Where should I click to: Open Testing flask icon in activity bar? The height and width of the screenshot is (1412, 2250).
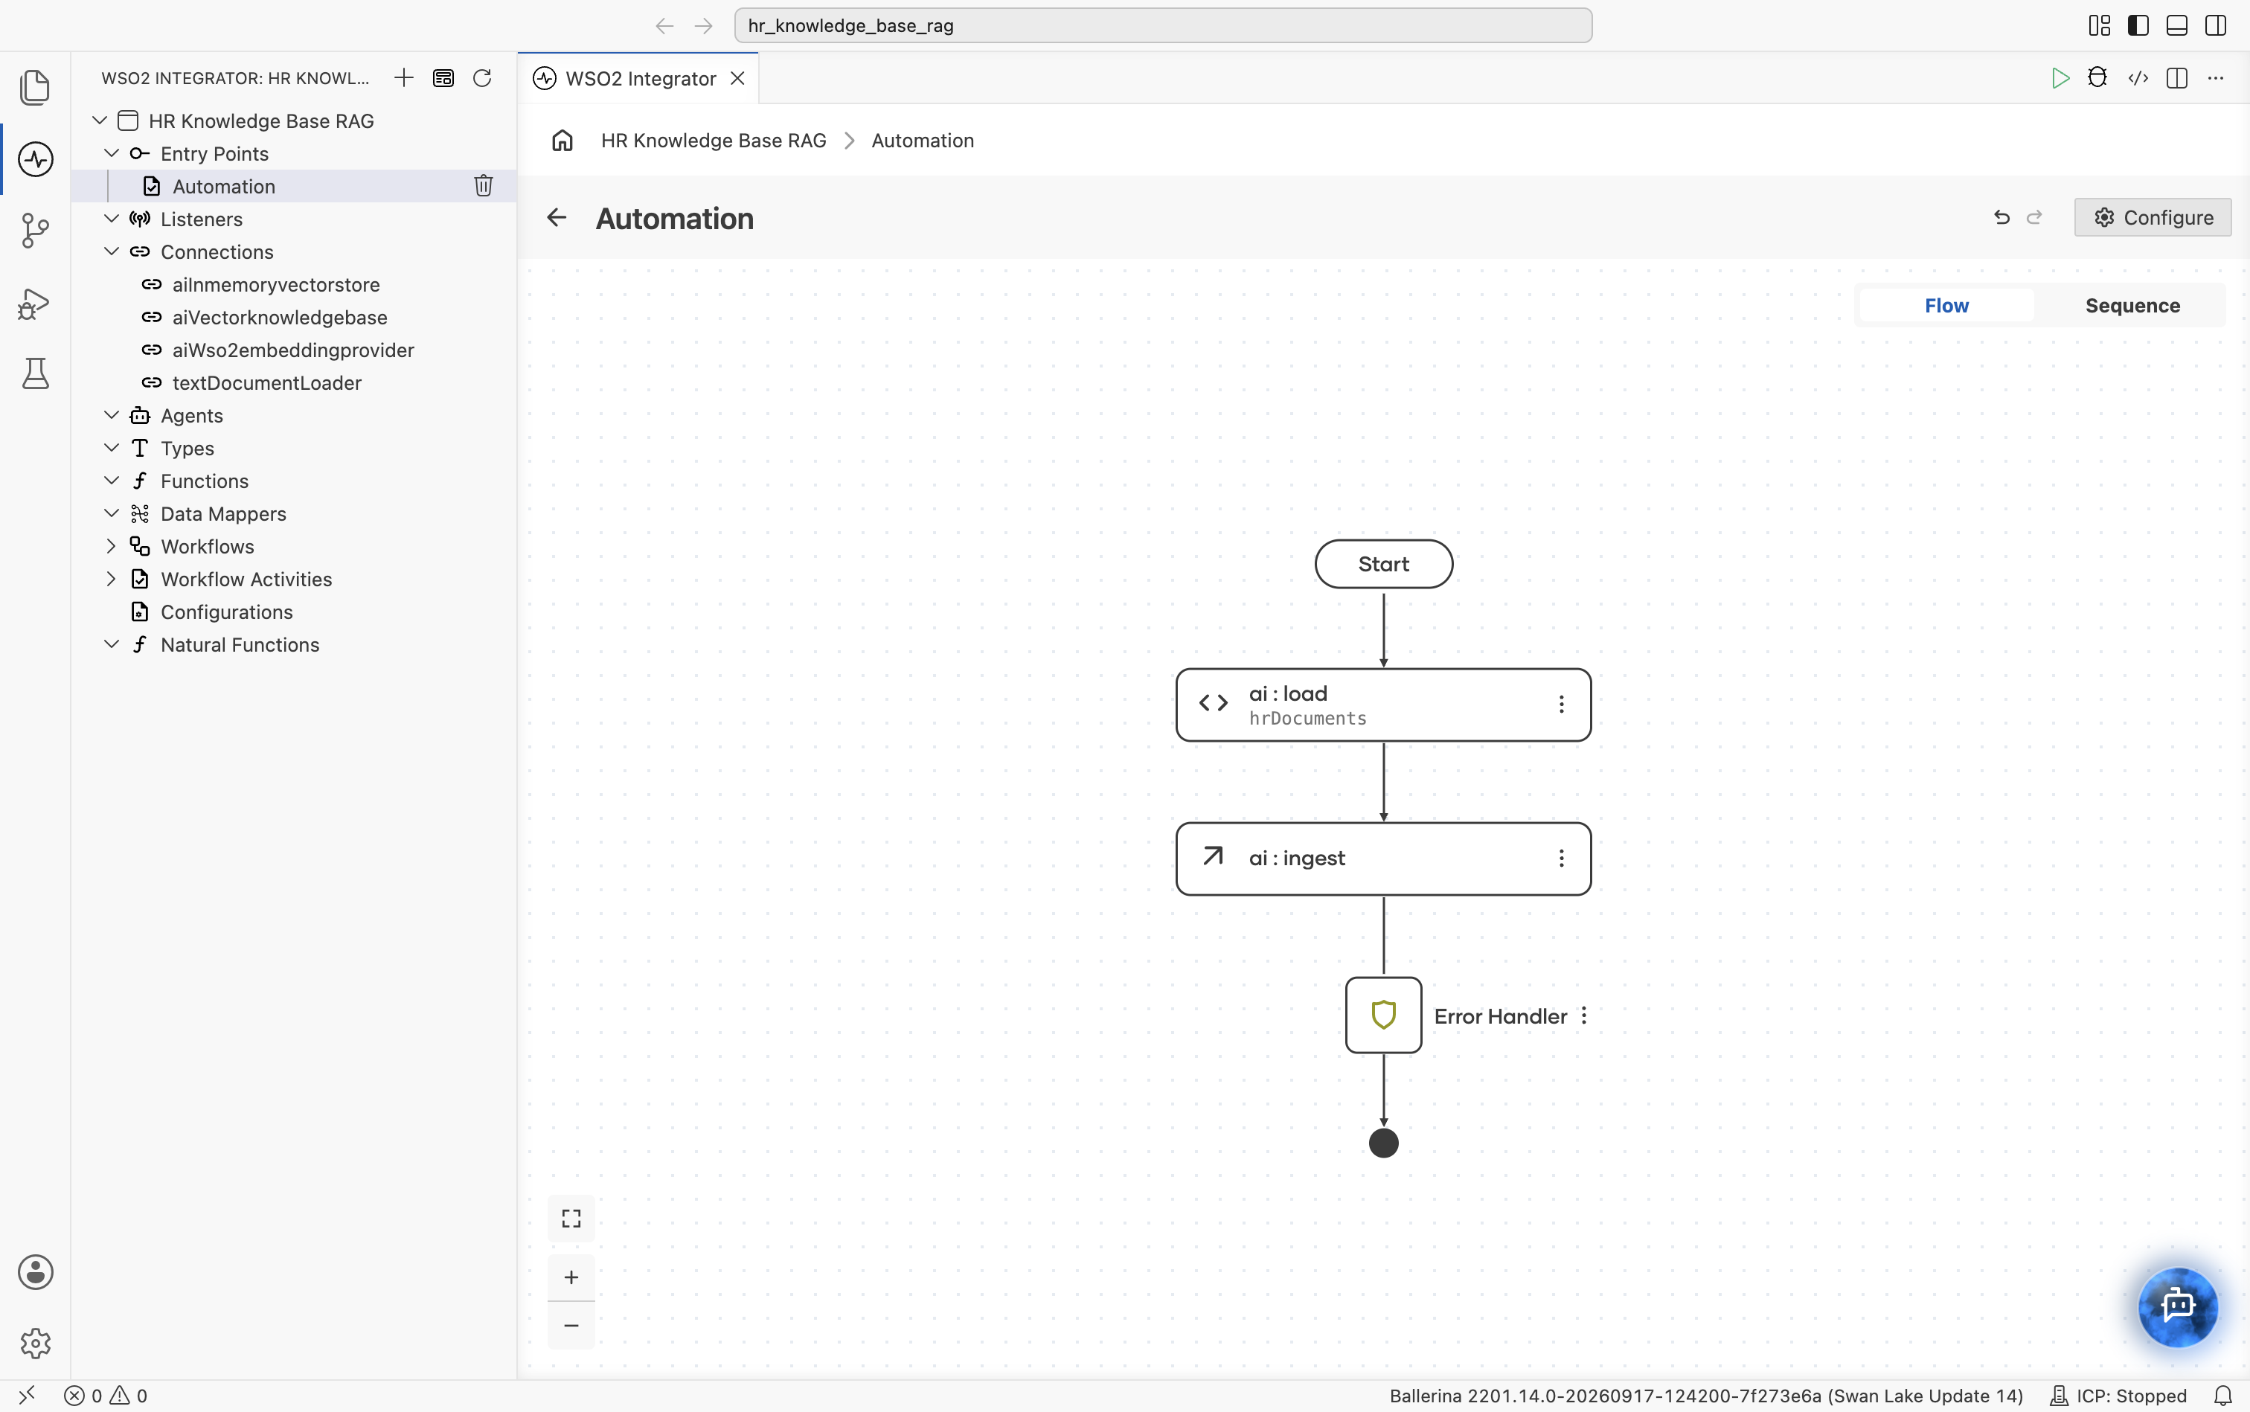coord(36,373)
